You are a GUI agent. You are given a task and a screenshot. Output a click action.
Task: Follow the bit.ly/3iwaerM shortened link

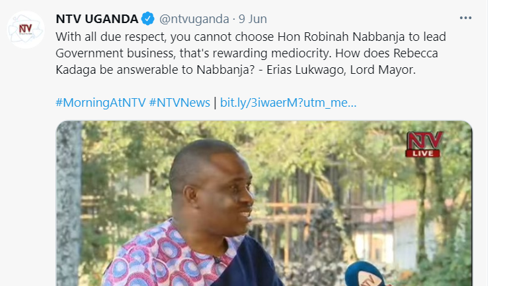288,102
